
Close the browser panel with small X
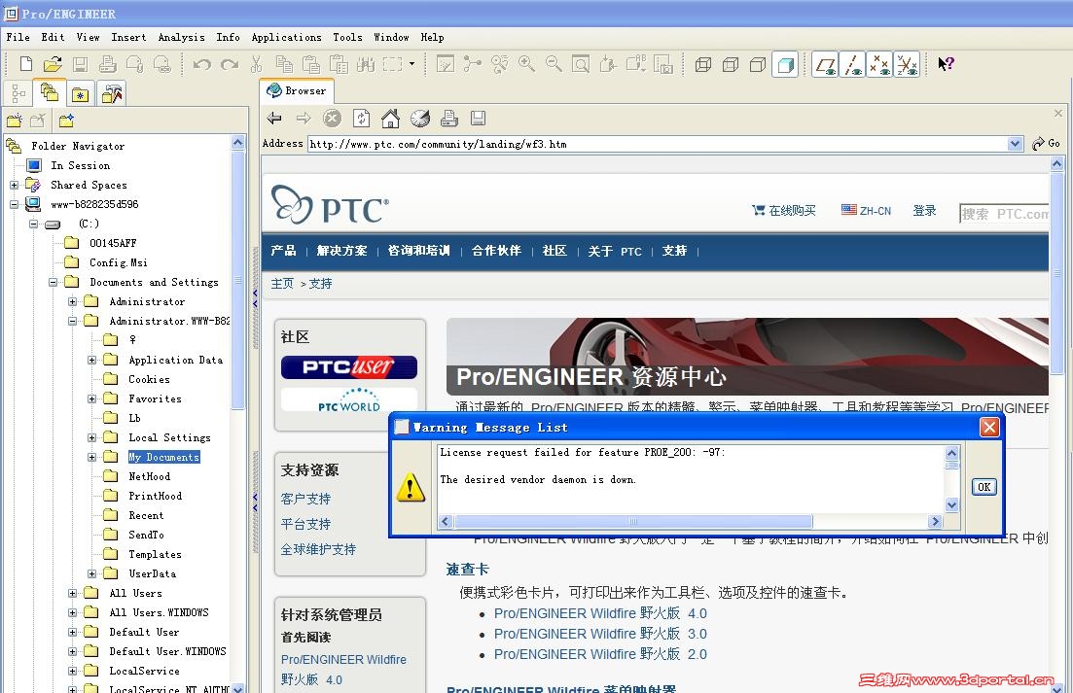(x=1058, y=113)
